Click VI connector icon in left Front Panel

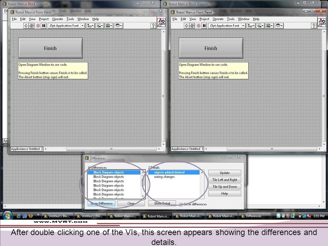[x=161, y=23]
